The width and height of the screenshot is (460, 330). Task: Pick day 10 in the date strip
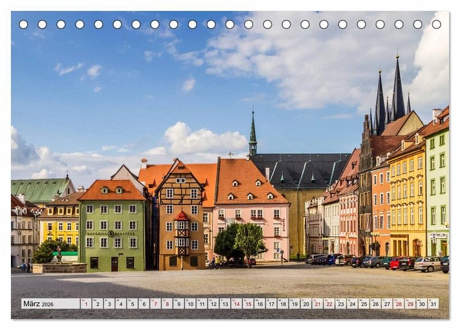(x=190, y=304)
